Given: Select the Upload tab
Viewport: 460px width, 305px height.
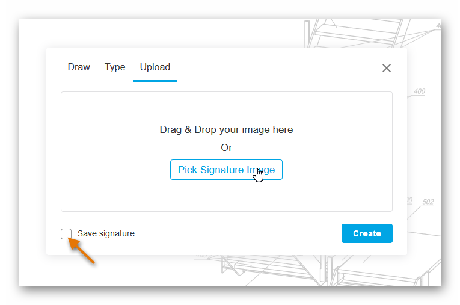Looking at the screenshot, I should (155, 67).
